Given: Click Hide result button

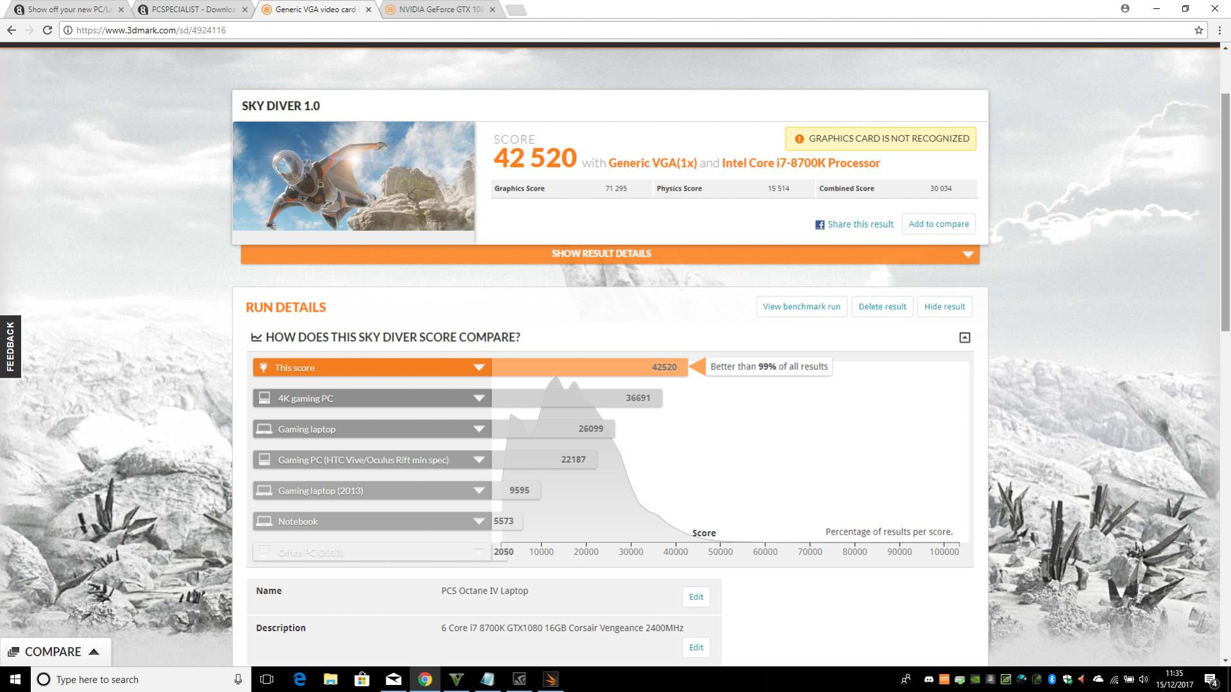Looking at the screenshot, I should [x=944, y=307].
